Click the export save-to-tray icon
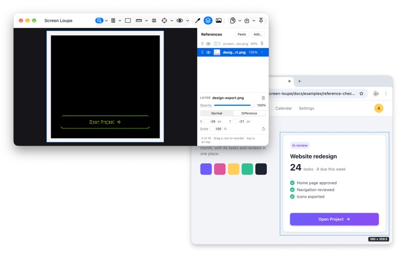The height and width of the screenshot is (258, 413). tap(247, 21)
